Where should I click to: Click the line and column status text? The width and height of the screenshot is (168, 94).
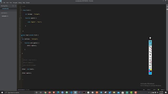23,90
